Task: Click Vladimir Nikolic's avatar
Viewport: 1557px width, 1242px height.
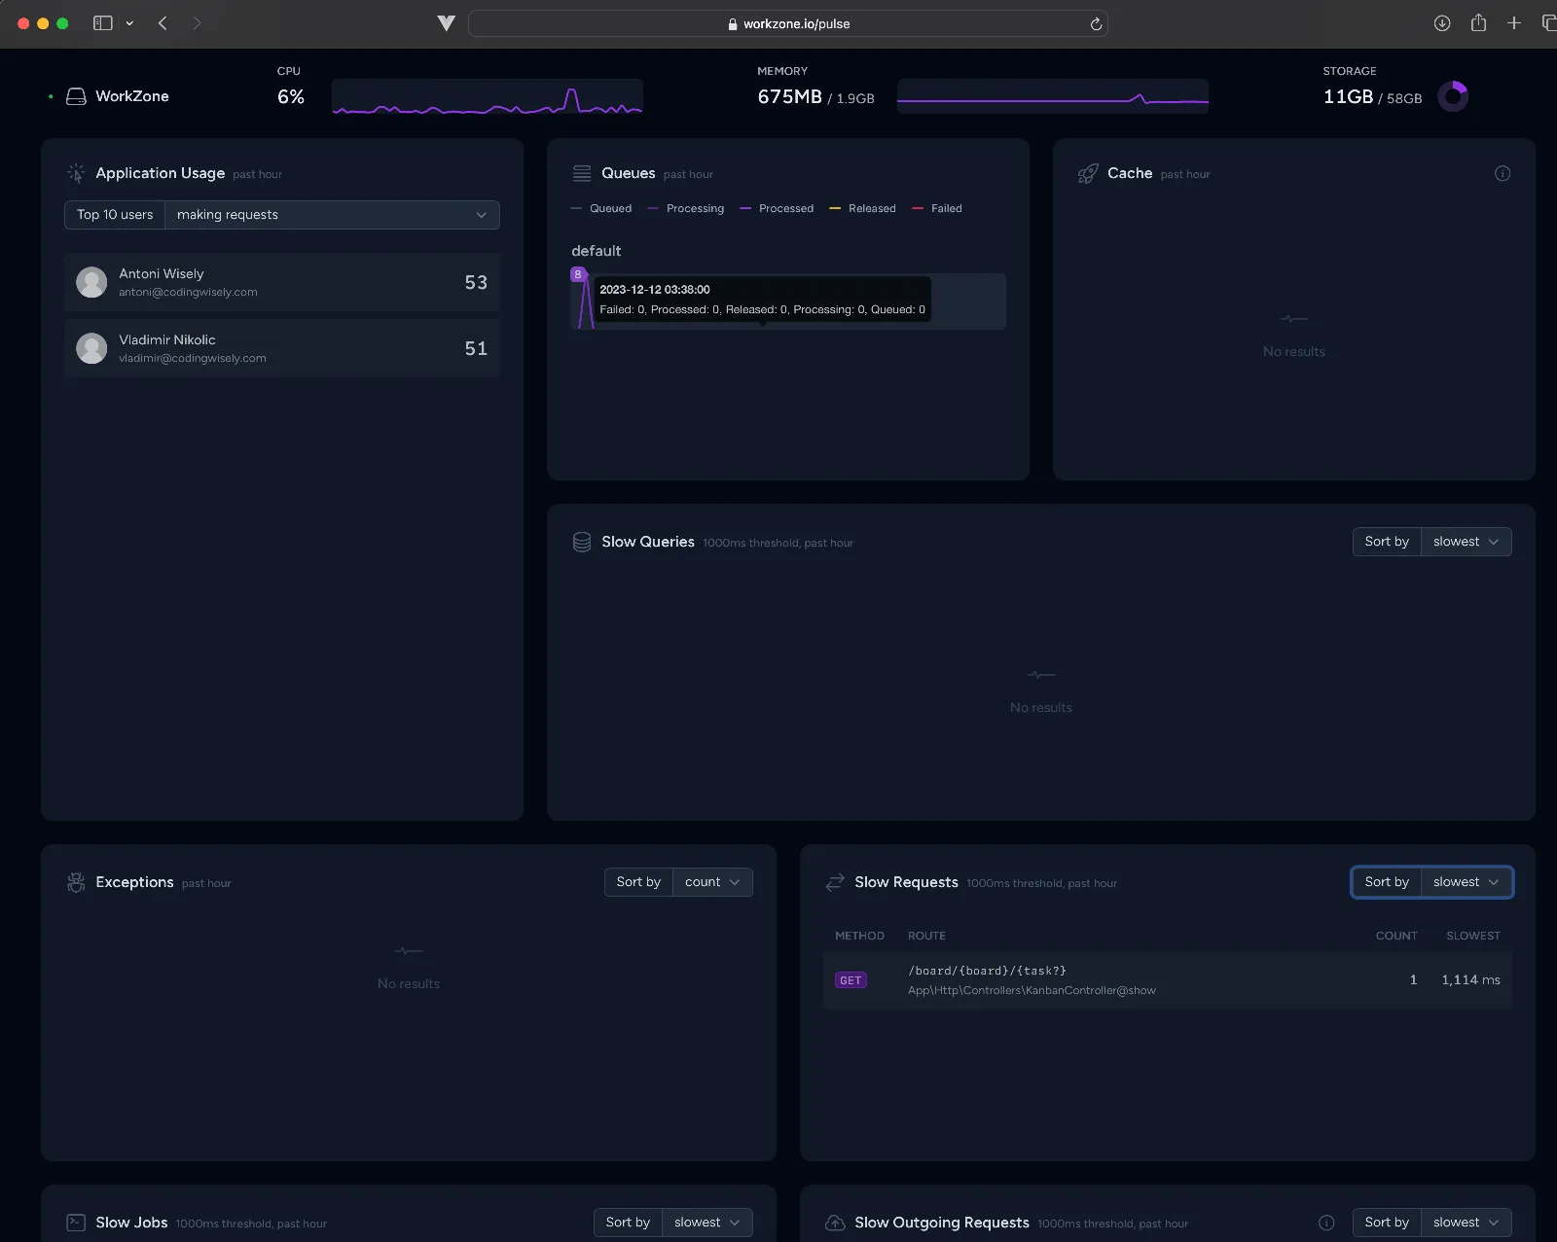Action: pyautogui.click(x=91, y=348)
